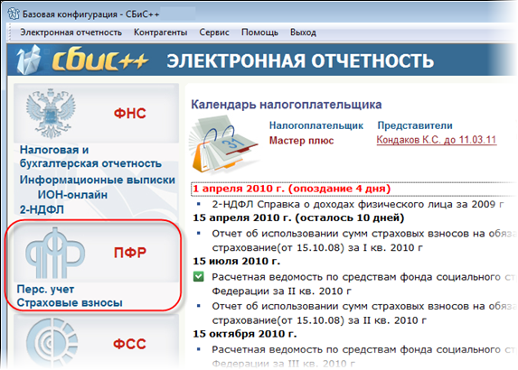Click the green checkmark next to Расчетная ведомость II кв.
The height and width of the screenshot is (370, 518).
click(199, 276)
